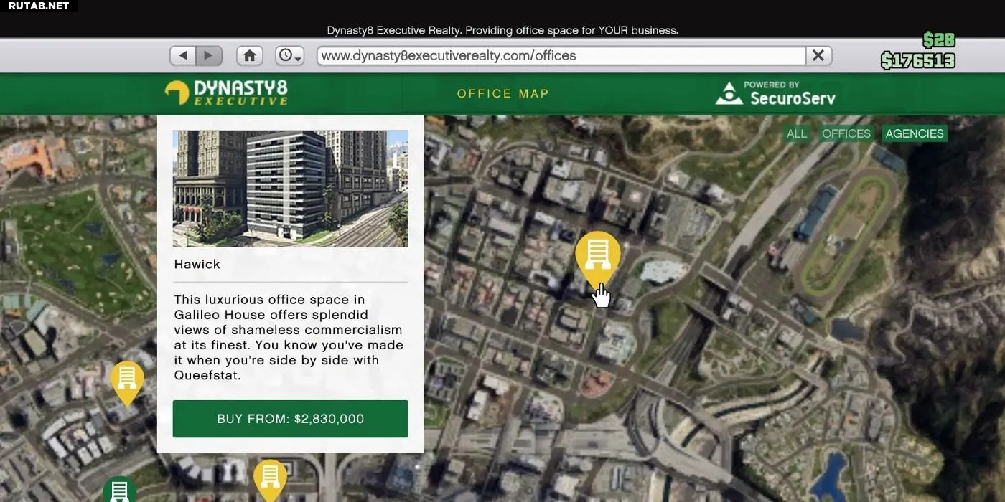Screen dimensions: 1005x502
Task: Filter map to OFFICES only
Action: (846, 133)
